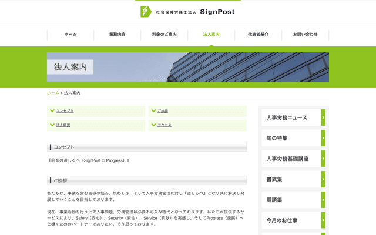Click the ご挨拶 section heading
The image size is (376, 235).
147,180
